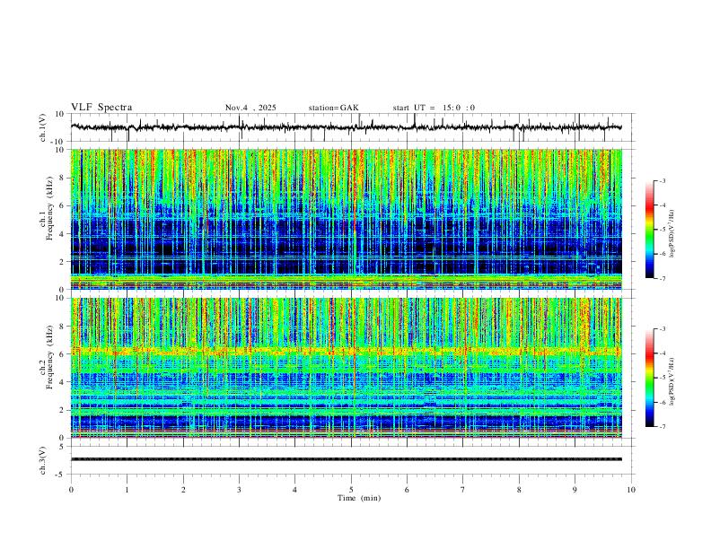Image resolution: width=711 pixels, height=549 pixels.
Task: Click the upper color bar's log(PSD) label
Action: click(672, 234)
